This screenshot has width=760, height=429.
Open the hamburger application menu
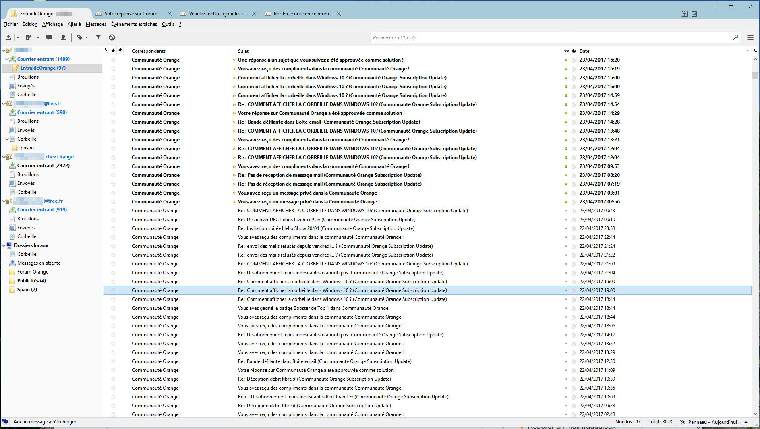point(750,37)
